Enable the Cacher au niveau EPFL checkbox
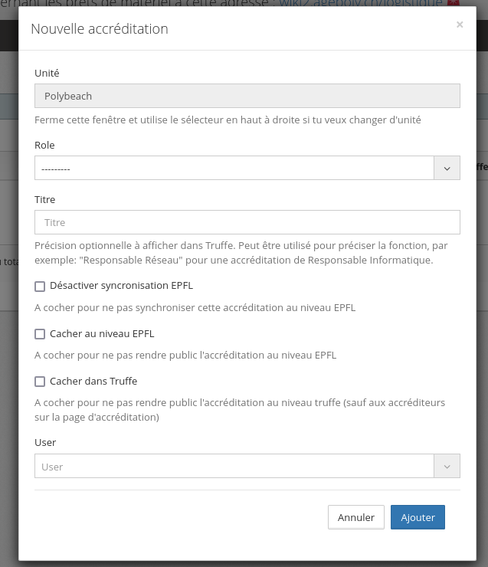The width and height of the screenshot is (488, 567). click(40, 334)
